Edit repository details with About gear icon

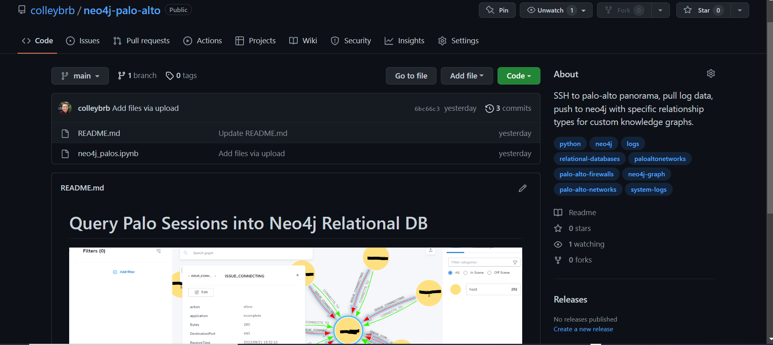click(711, 74)
